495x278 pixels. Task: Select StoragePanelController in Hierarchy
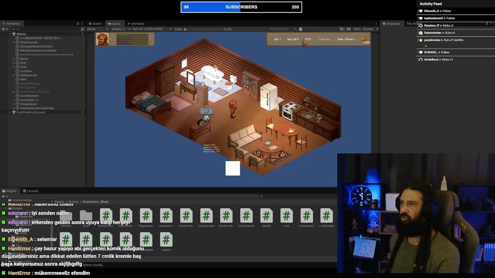click(36, 46)
